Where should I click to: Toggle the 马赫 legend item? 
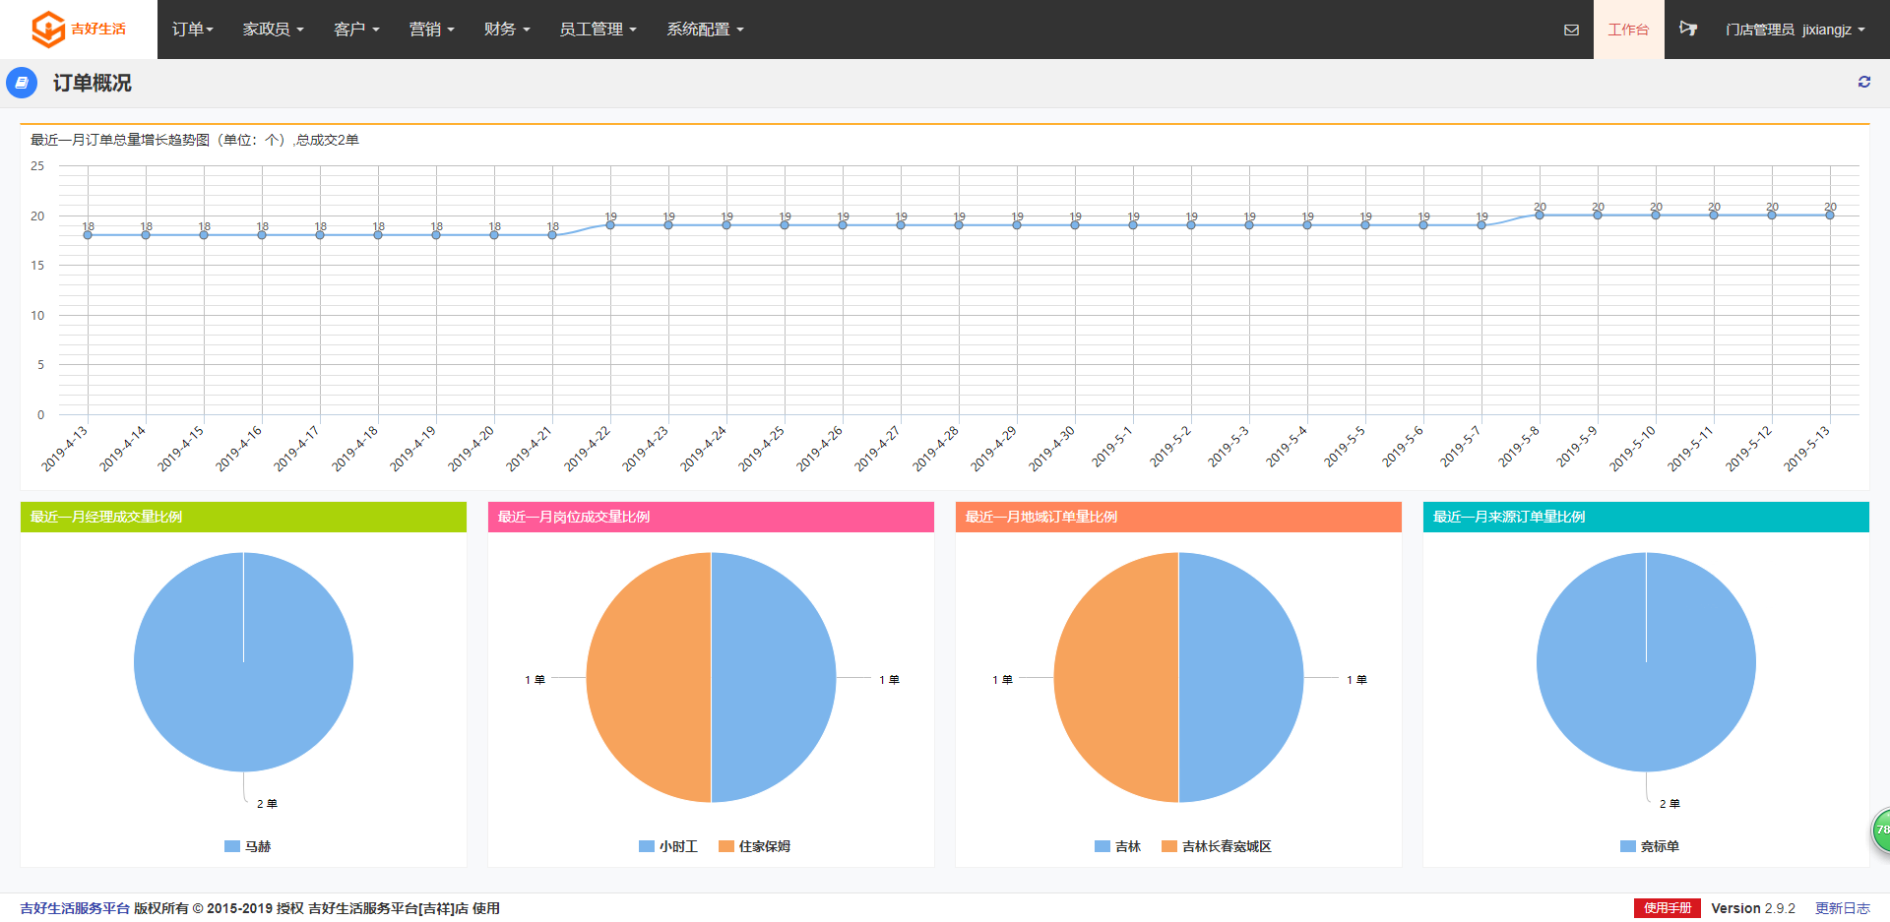tap(247, 846)
